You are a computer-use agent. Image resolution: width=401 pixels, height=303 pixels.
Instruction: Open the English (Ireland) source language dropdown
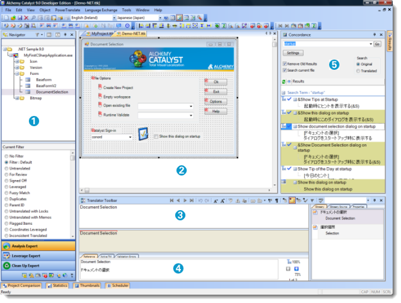(x=114, y=18)
